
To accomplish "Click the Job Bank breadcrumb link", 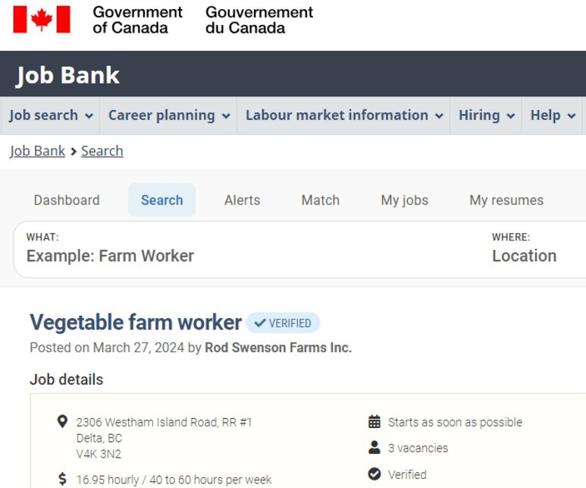I will [37, 151].
